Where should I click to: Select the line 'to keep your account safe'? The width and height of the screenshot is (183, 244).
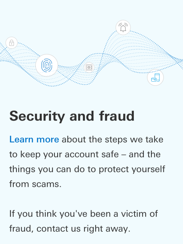(x=64, y=155)
